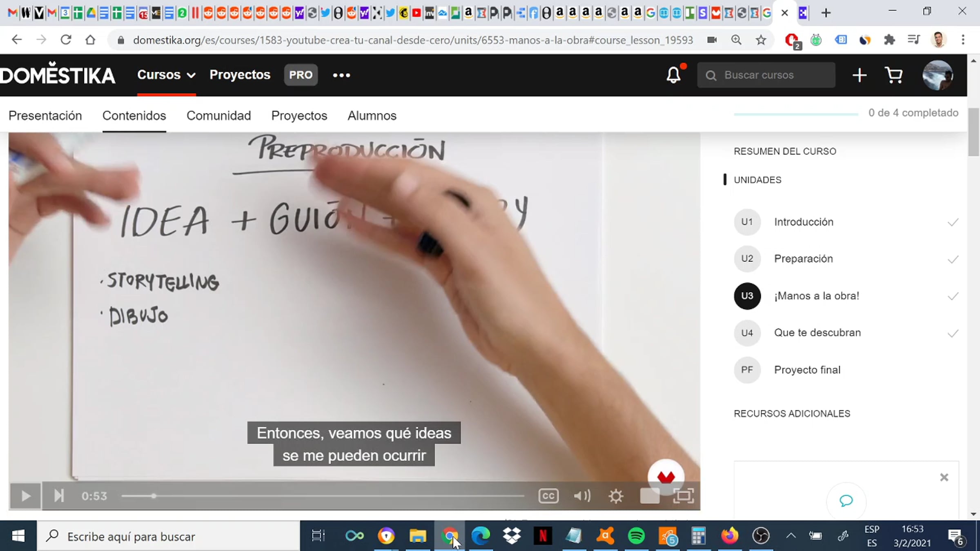Open Spotify from the taskbar
980x551 pixels.
click(x=636, y=535)
